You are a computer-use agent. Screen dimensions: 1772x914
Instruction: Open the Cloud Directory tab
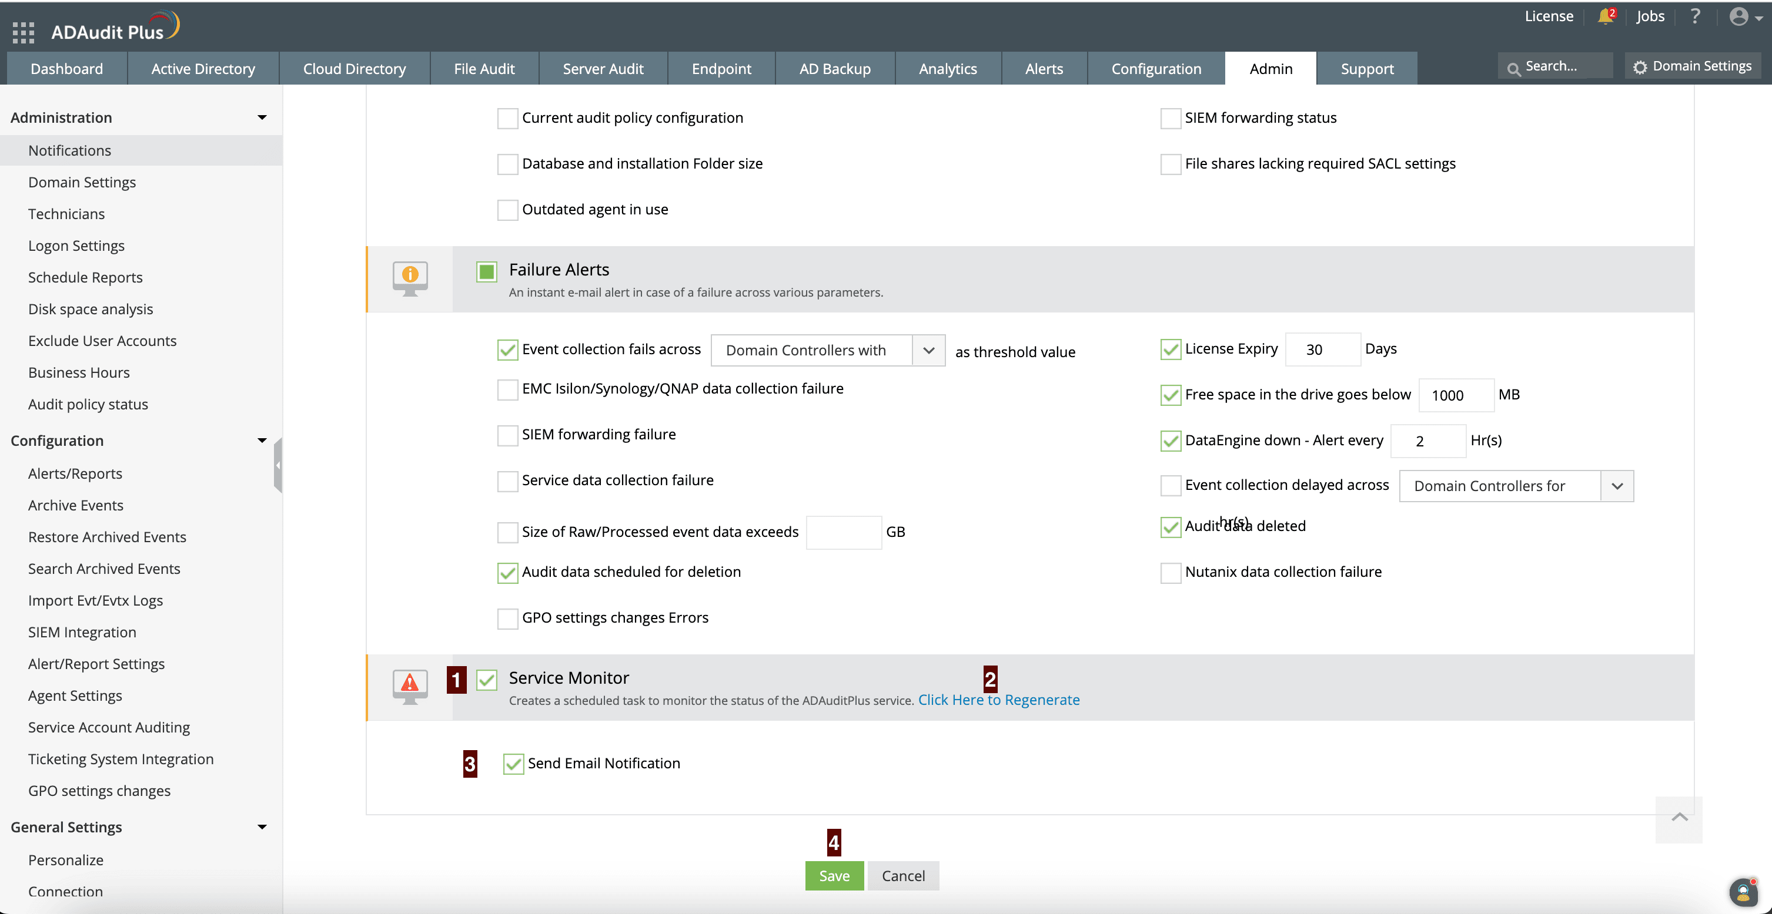(x=355, y=69)
